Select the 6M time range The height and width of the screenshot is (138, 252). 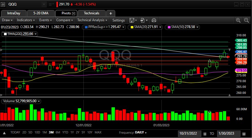[58, 132]
